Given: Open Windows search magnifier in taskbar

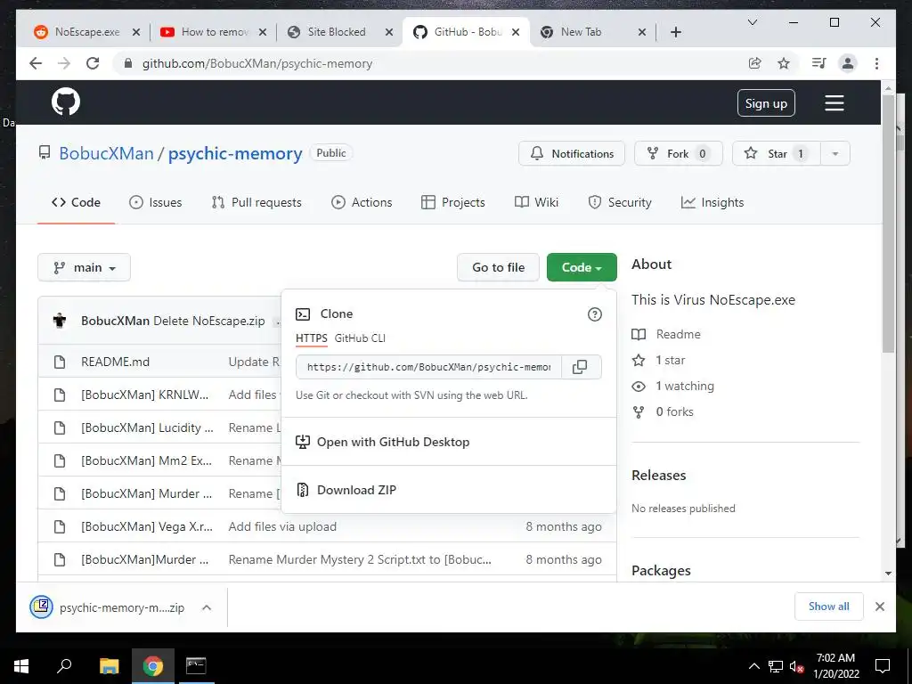Looking at the screenshot, I should point(64,665).
